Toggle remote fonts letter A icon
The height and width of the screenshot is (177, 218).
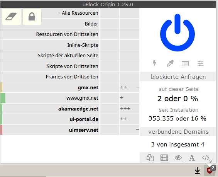pos(192,158)
